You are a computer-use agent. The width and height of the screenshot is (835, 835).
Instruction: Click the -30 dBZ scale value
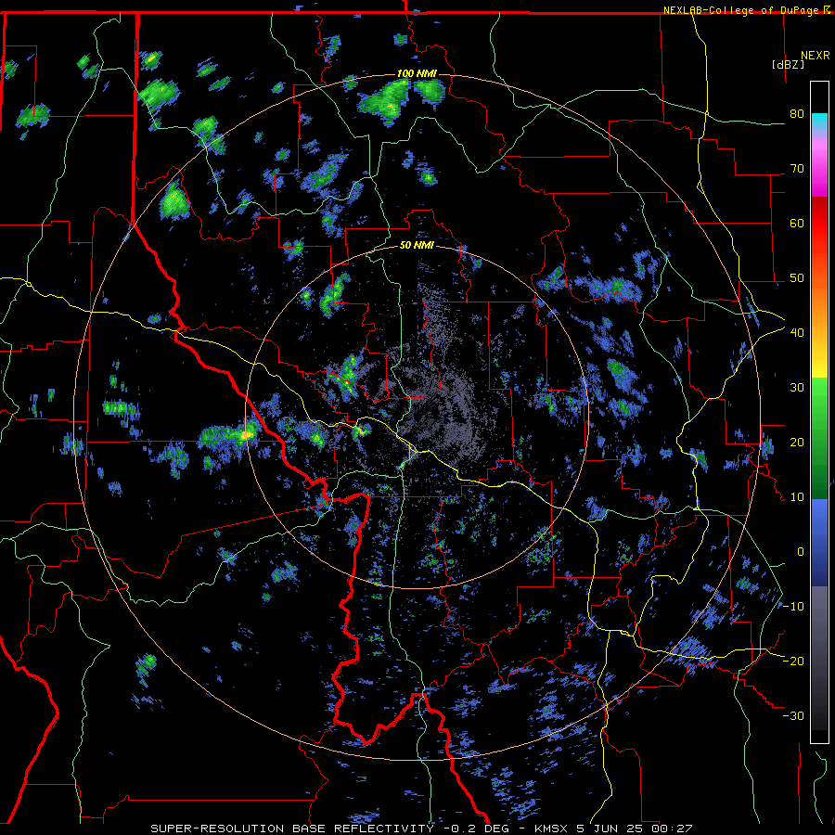[793, 715]
